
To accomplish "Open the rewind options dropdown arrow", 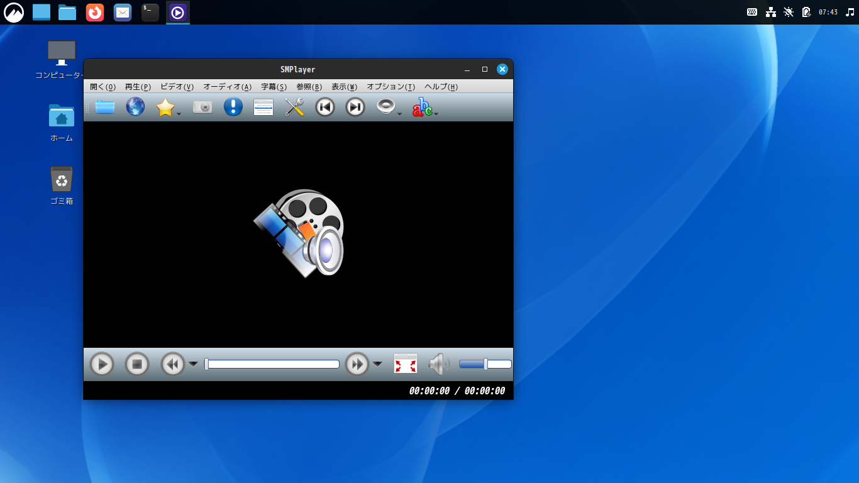I will tap(194, 364).
